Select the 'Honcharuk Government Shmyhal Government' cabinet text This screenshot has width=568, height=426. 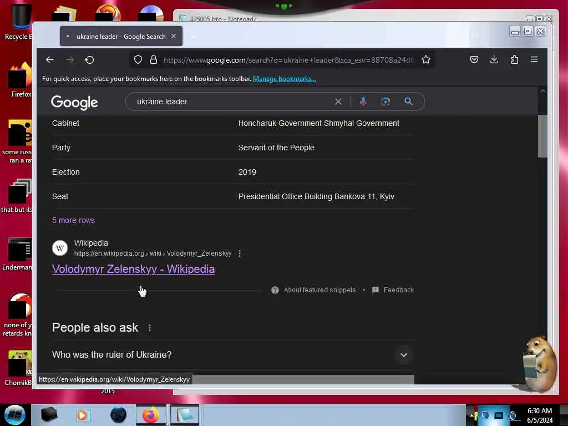[319, 124]
